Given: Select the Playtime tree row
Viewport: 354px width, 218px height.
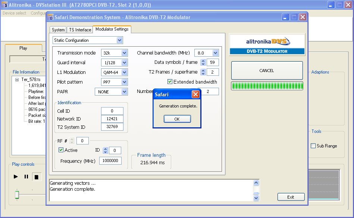Looking at the screenshot, I should 36,91.
